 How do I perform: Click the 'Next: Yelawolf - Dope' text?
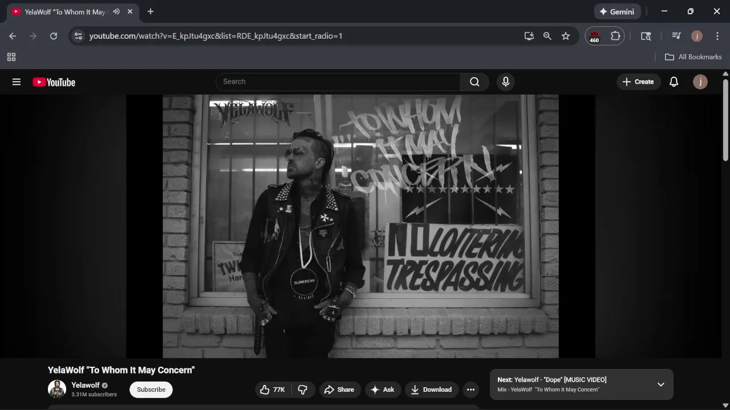(552, 380)
